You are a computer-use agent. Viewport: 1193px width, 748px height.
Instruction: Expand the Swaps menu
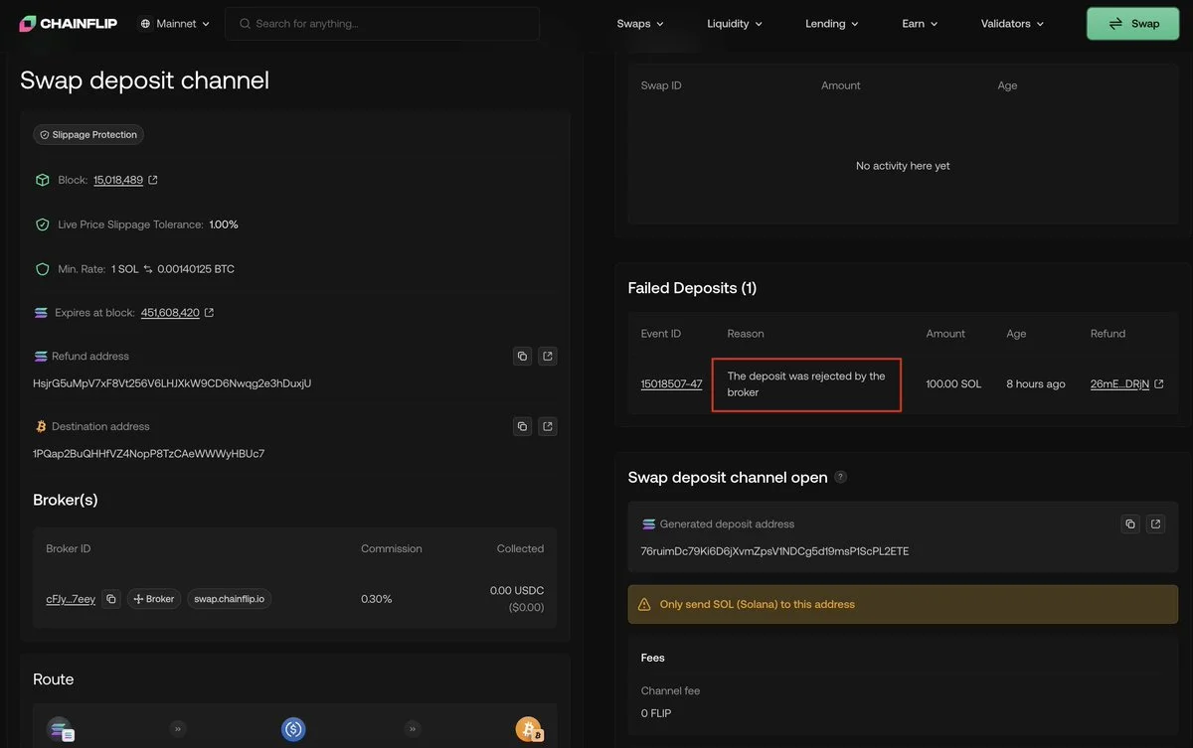click(x=640, y=23)
